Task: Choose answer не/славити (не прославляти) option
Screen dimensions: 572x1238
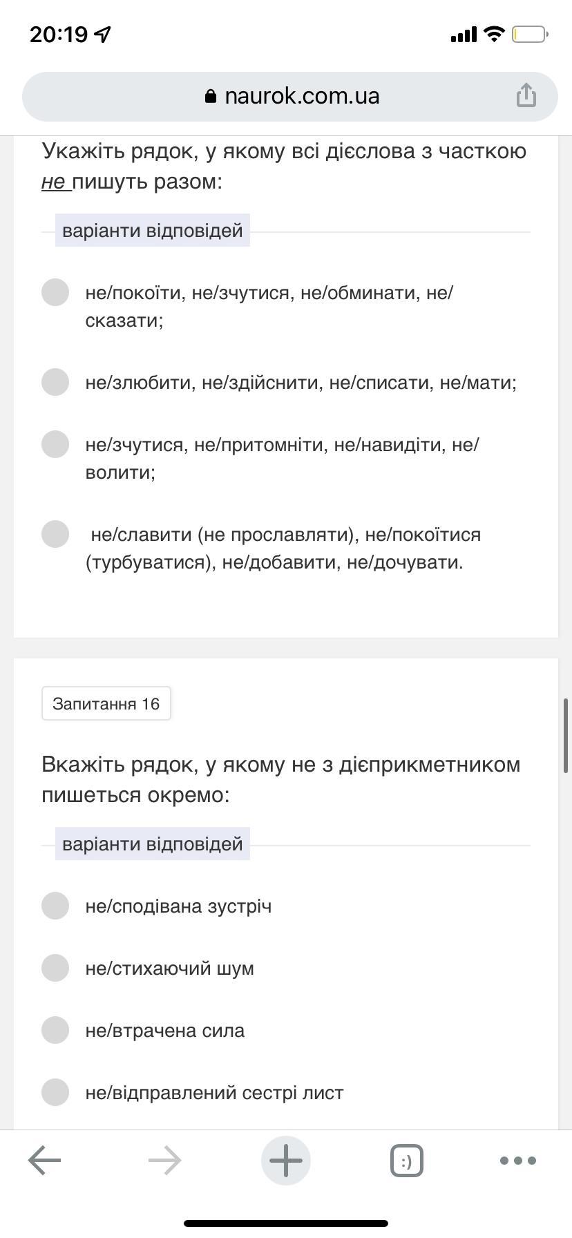Action: tap(55, 534)
